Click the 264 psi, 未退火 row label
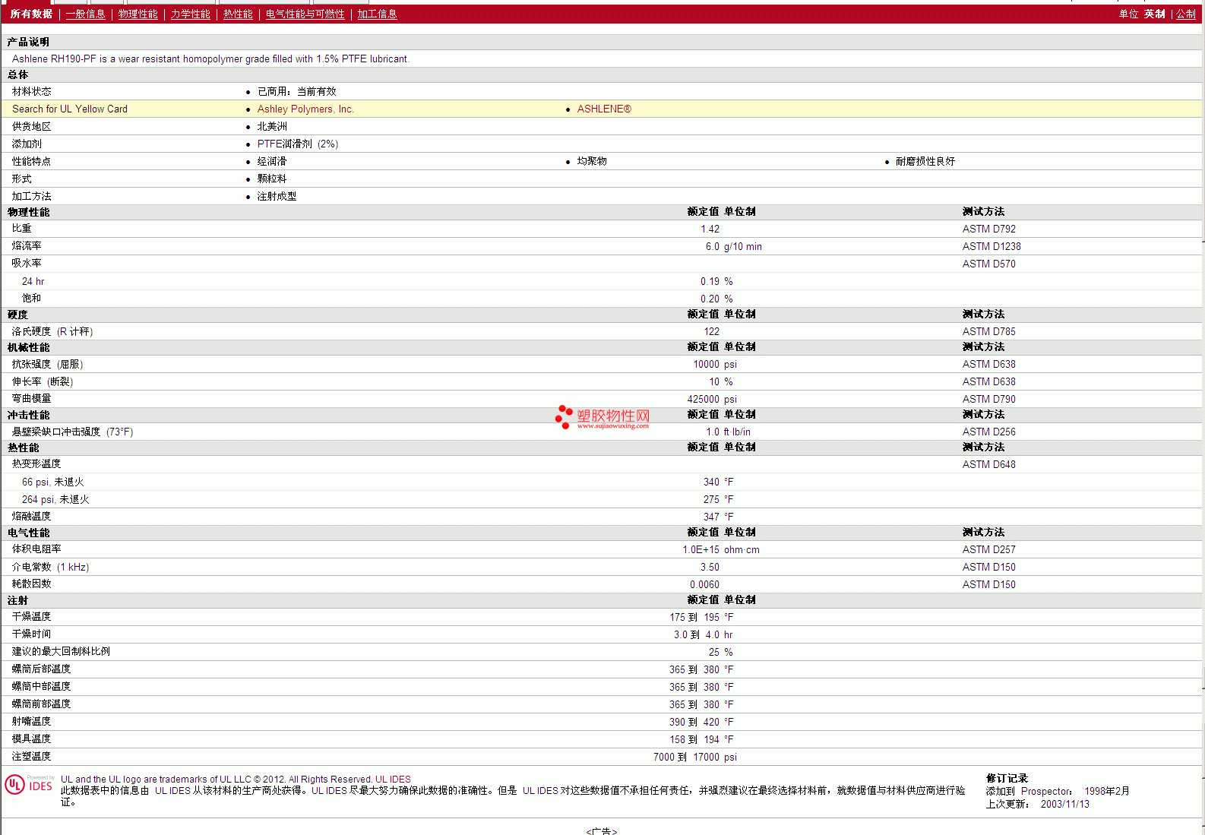Viewport: 1205px width, 835px height. coord(55,499)
